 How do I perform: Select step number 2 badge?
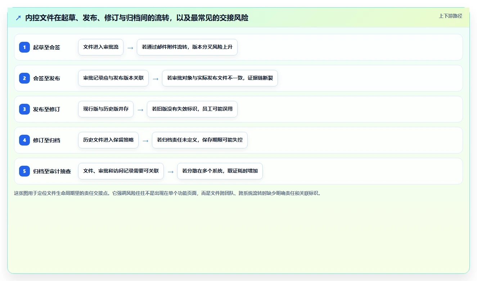pos(24,78)
